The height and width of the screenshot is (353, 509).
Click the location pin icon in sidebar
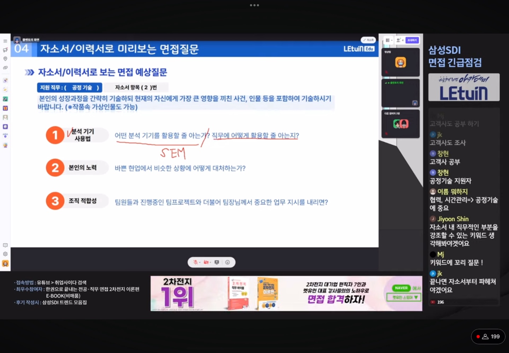point(5,59)
